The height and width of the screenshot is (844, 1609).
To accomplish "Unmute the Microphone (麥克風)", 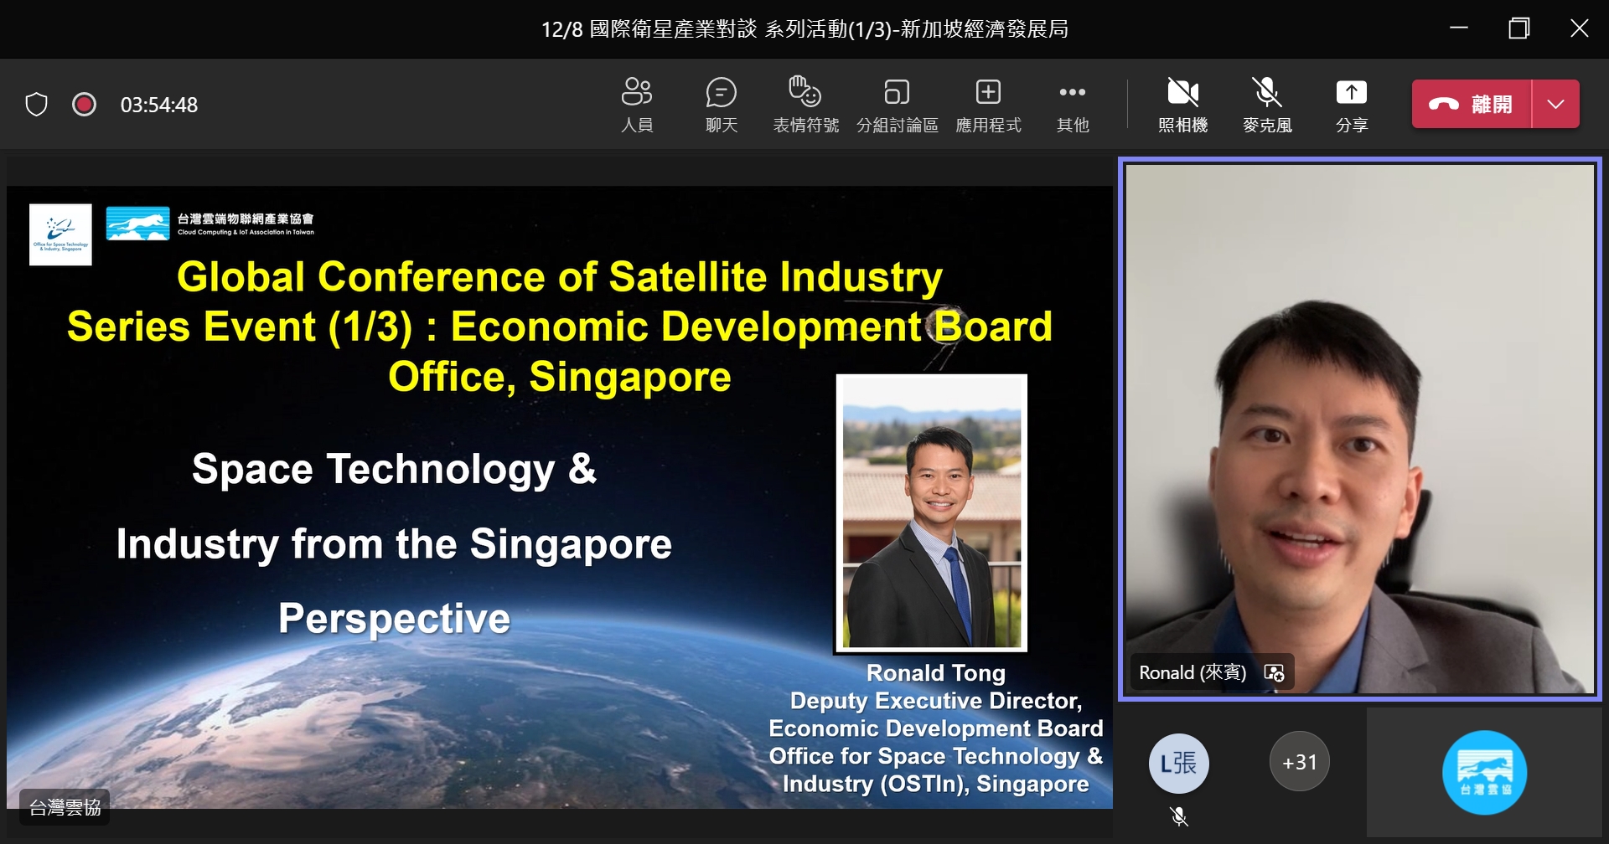I will pos(1267,105).
